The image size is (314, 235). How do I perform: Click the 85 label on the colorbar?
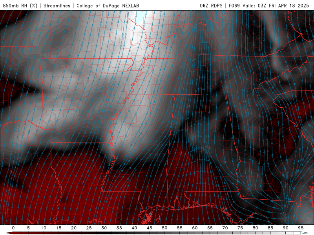point(270,228)
